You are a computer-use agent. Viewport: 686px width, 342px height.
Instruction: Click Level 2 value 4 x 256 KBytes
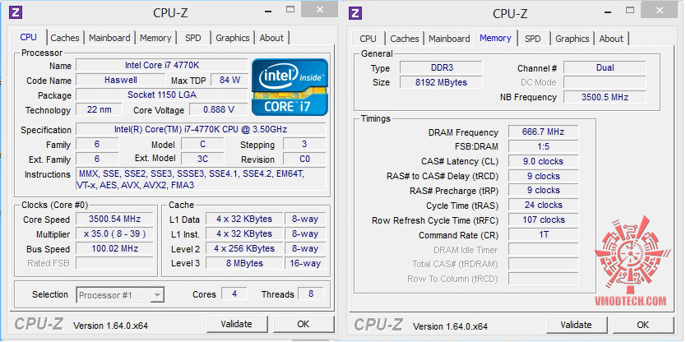[244, 248]
